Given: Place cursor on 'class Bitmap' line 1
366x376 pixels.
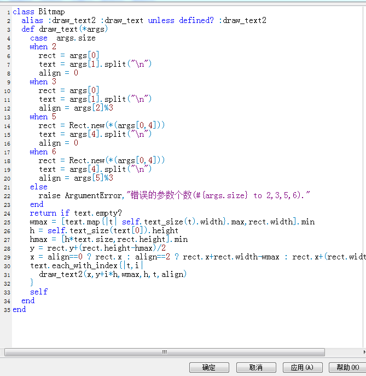Looking at the screenshot, I should point(39,11).
